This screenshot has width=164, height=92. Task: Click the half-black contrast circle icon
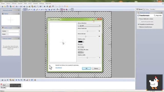click(x=45, y=6)
